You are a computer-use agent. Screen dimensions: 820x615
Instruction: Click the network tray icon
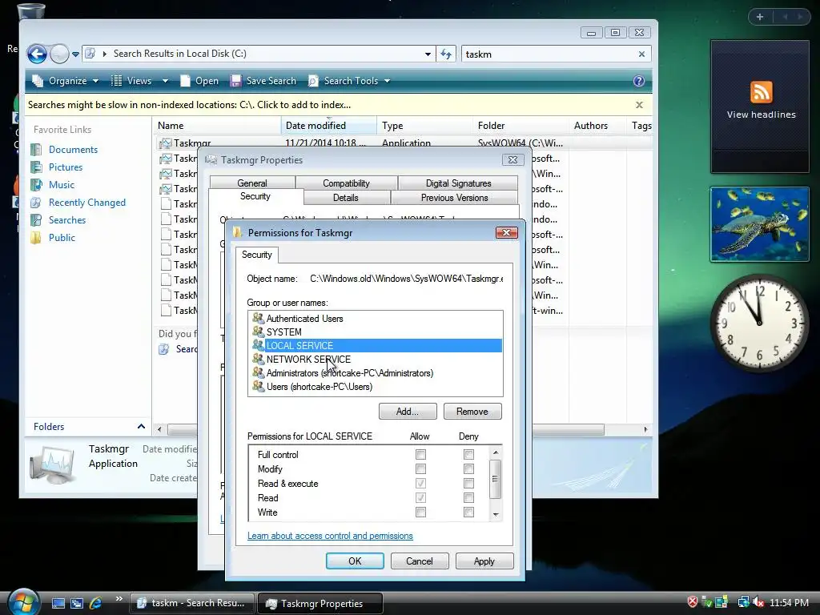(743, 602)
